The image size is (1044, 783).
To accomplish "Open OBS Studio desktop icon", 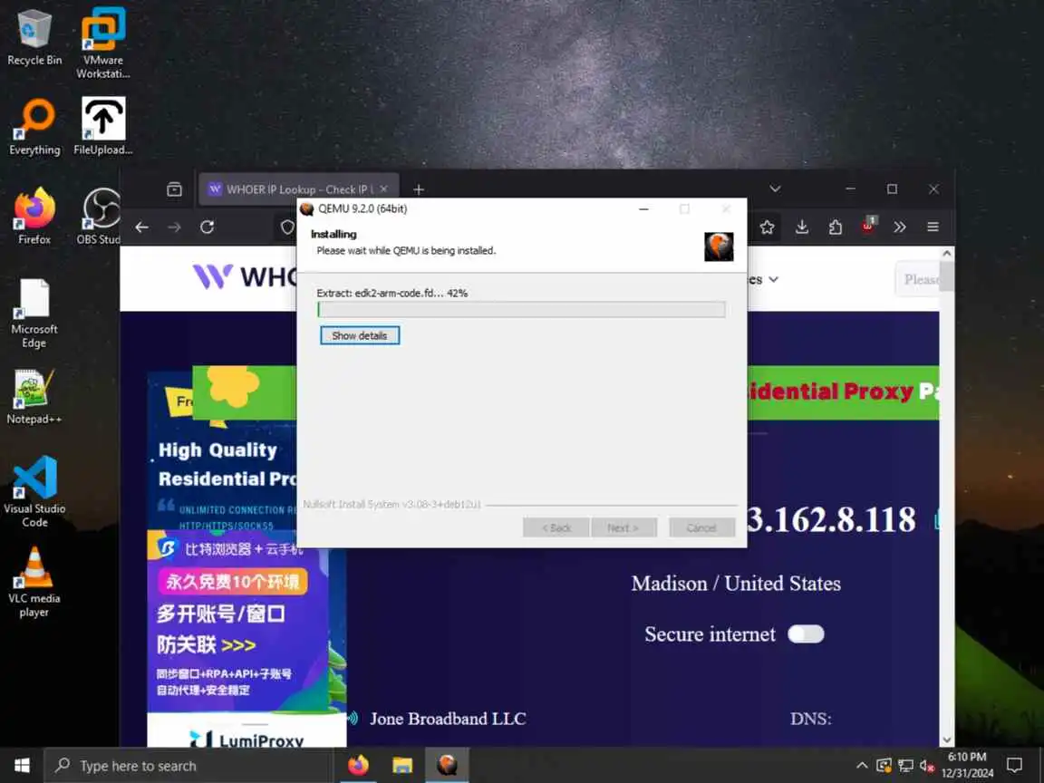I will (100, 216).
